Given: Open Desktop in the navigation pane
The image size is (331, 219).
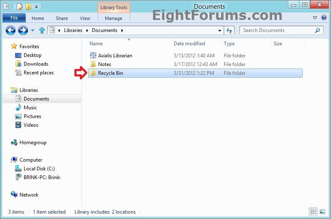Looking at the screenshot, I should [32, 55].
